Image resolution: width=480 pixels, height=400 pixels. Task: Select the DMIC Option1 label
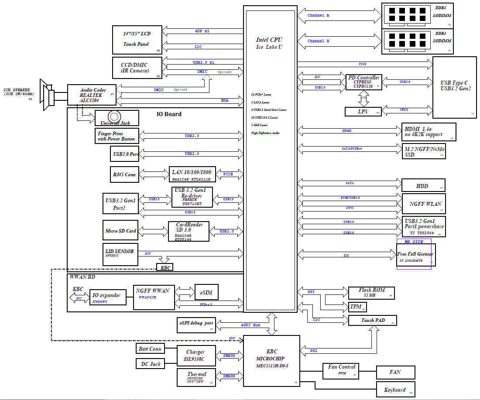click(x=171, y=90)
